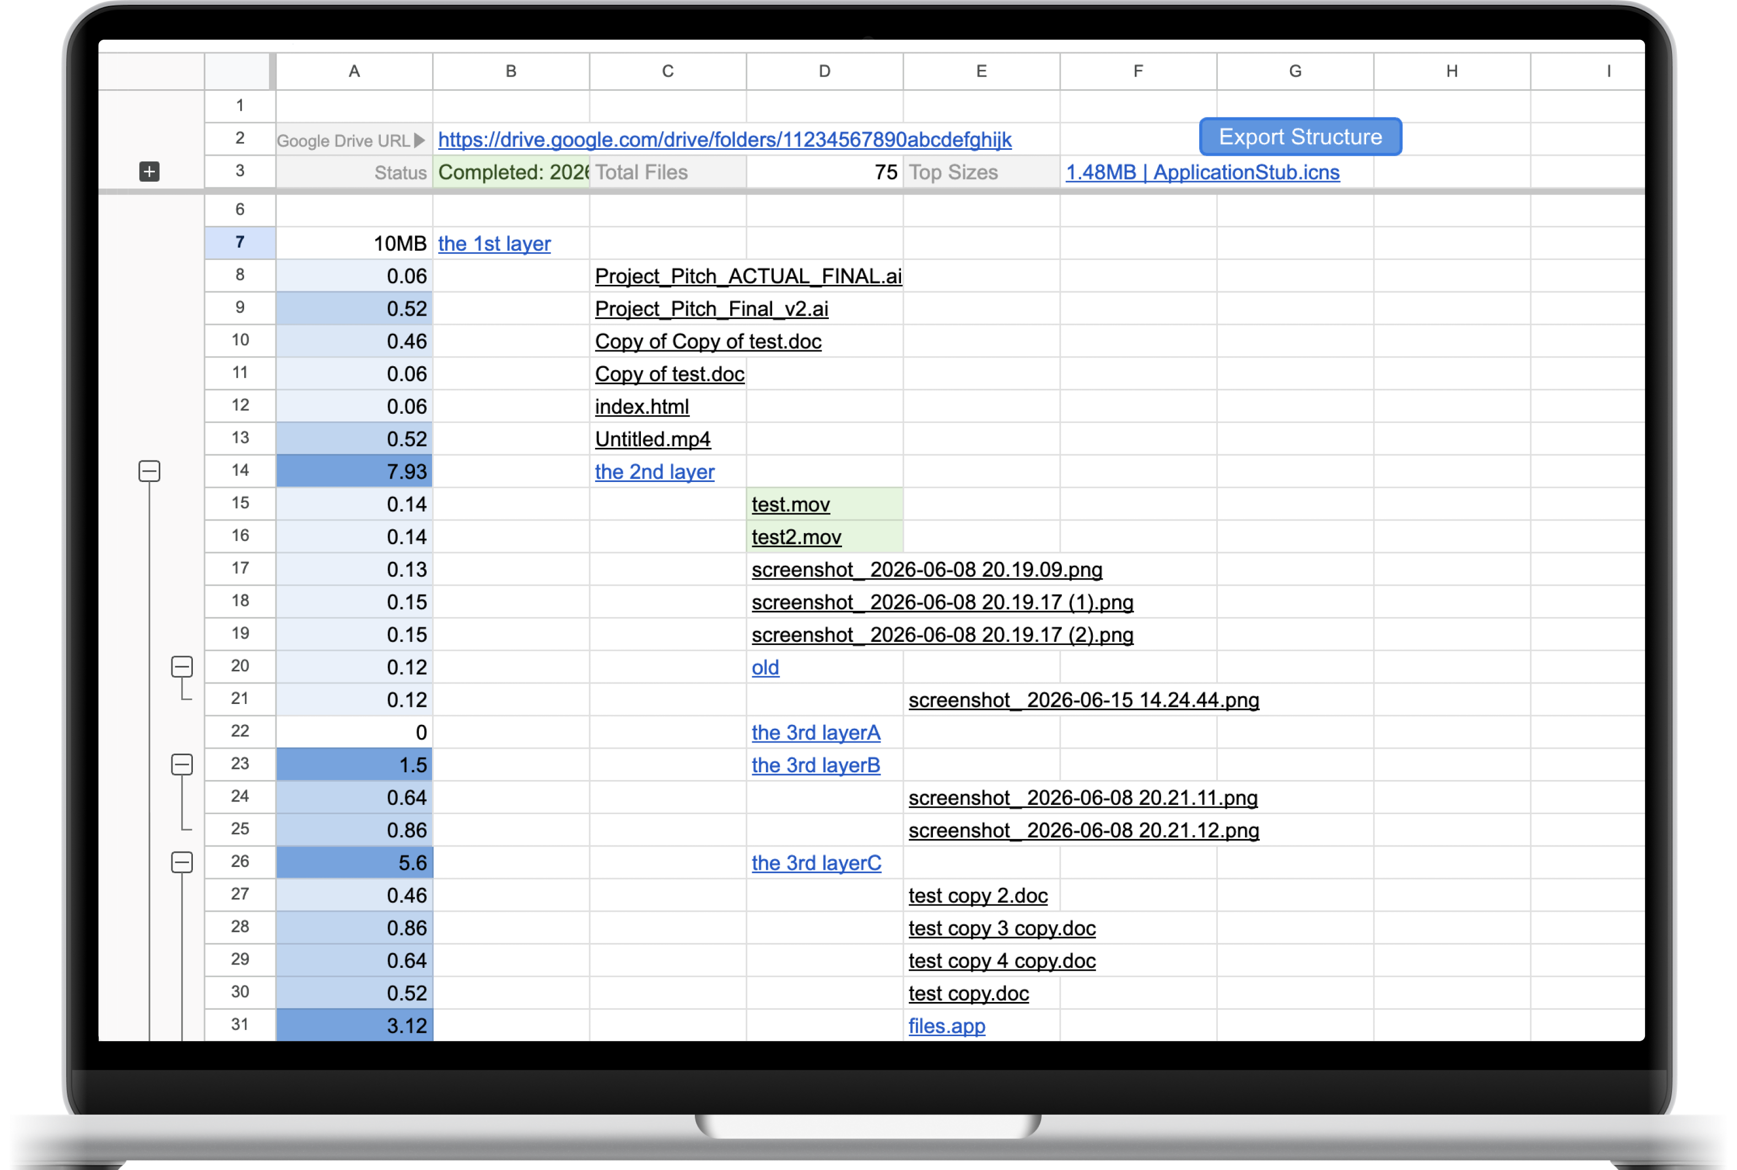
Task: Select column D header
Action: [825, 71]
